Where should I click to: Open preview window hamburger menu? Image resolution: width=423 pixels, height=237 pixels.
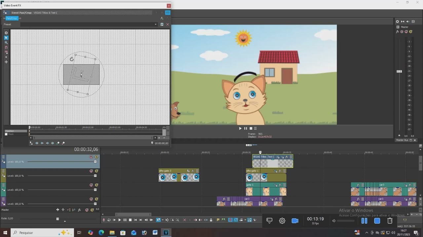[x=255, y=128]
